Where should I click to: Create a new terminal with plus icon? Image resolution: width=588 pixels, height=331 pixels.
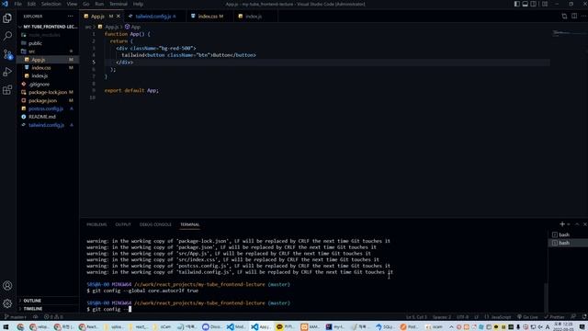coord(561,224)
